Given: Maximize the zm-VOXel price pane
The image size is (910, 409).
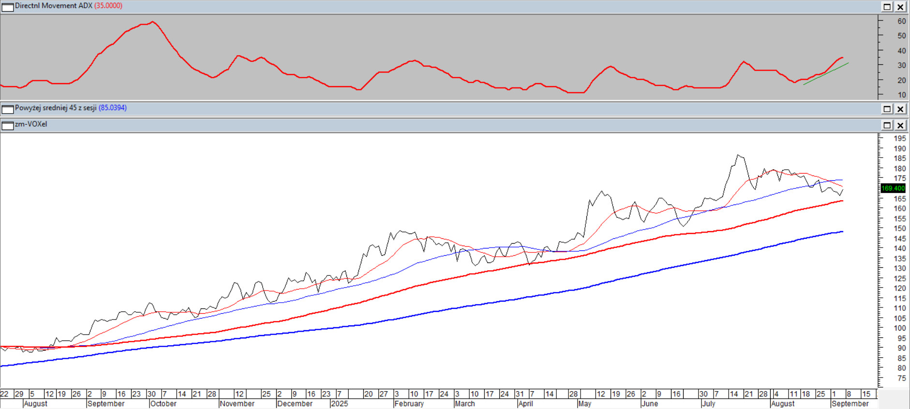Looking at the screenshot, I should [x=887, y=125].
